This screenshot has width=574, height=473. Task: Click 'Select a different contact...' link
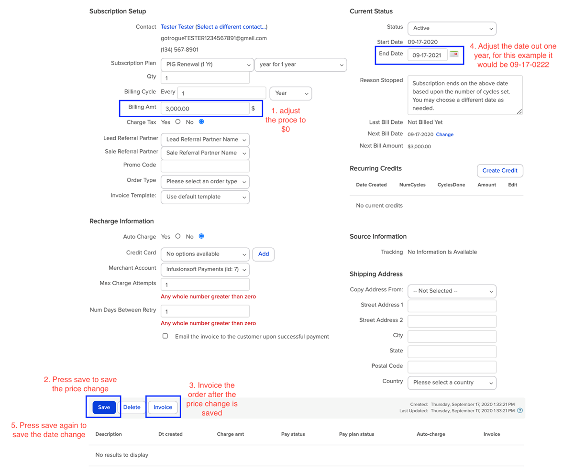[232, 27]
